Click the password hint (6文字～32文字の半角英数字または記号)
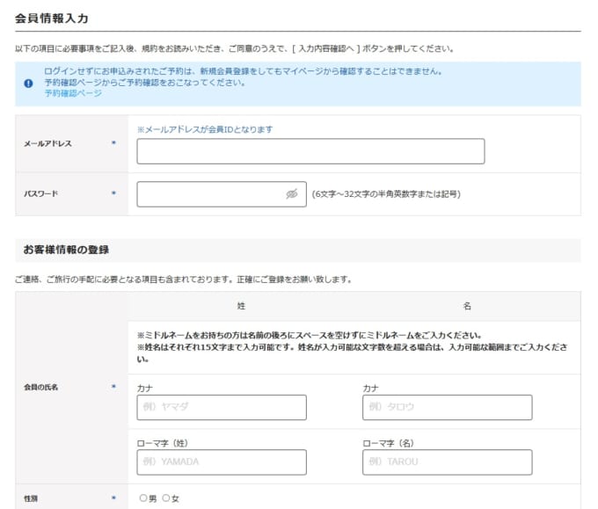The width and height of the screenshot is (598, 509). 386,194
